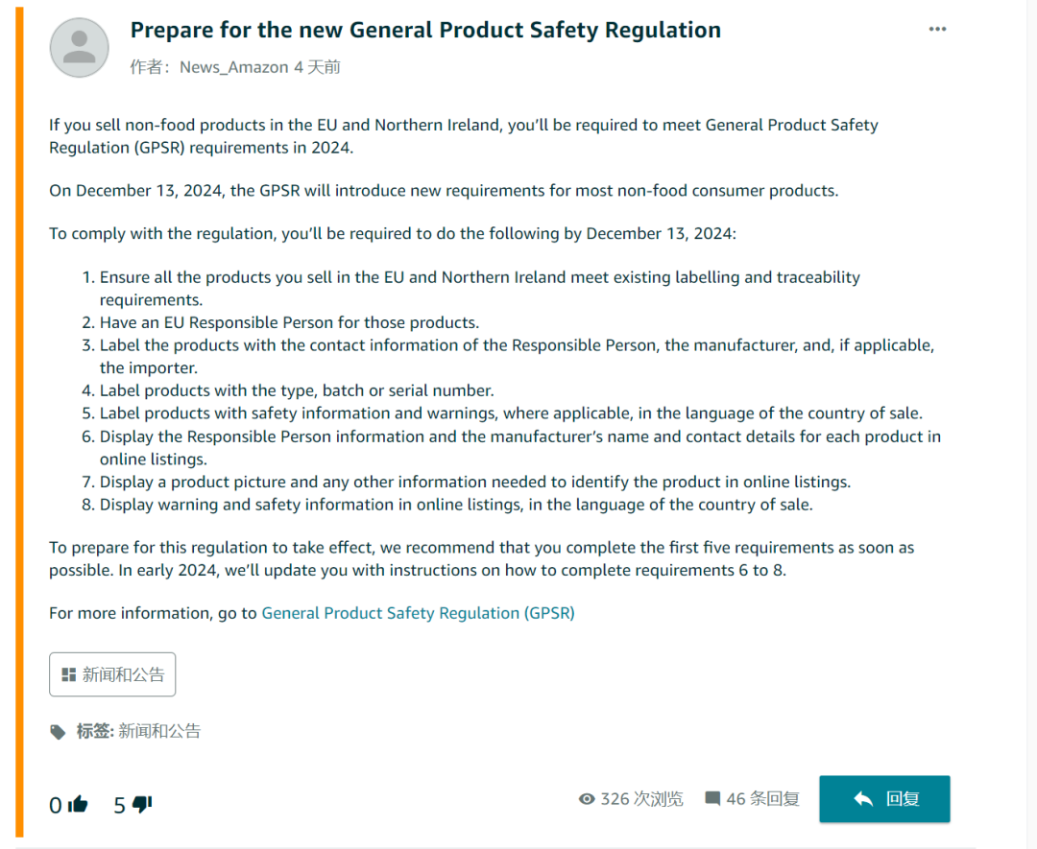
Task: Click the grid icon in the 新闻和公告 button
Action: pos(68,674)
